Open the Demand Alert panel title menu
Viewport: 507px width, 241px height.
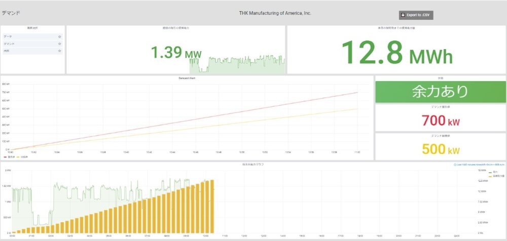[187, 78]
